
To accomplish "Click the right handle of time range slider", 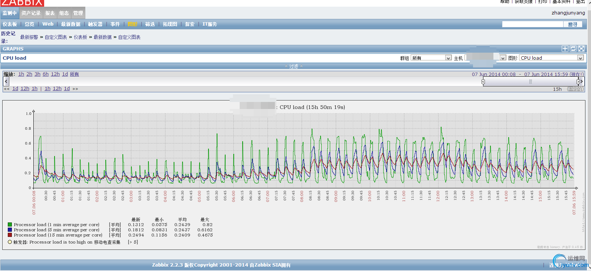I will (578, 82).
